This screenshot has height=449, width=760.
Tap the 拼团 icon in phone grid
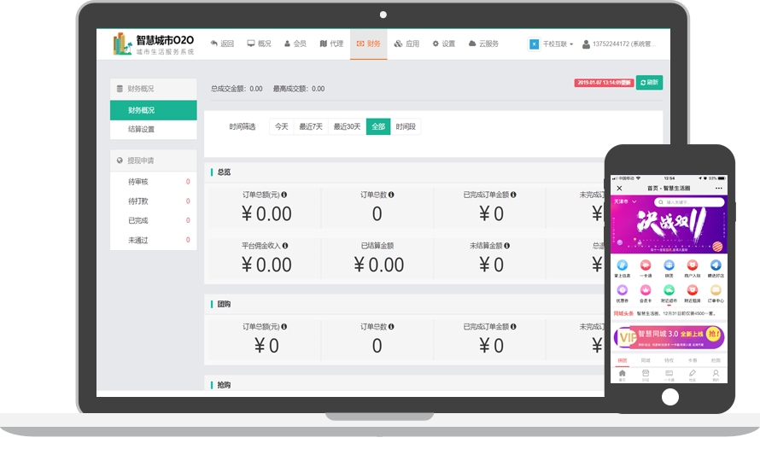[669, 265]
